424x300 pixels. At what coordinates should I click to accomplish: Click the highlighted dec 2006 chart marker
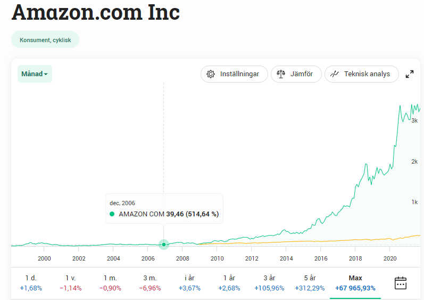pyautogui.click(x=164, y=245)
